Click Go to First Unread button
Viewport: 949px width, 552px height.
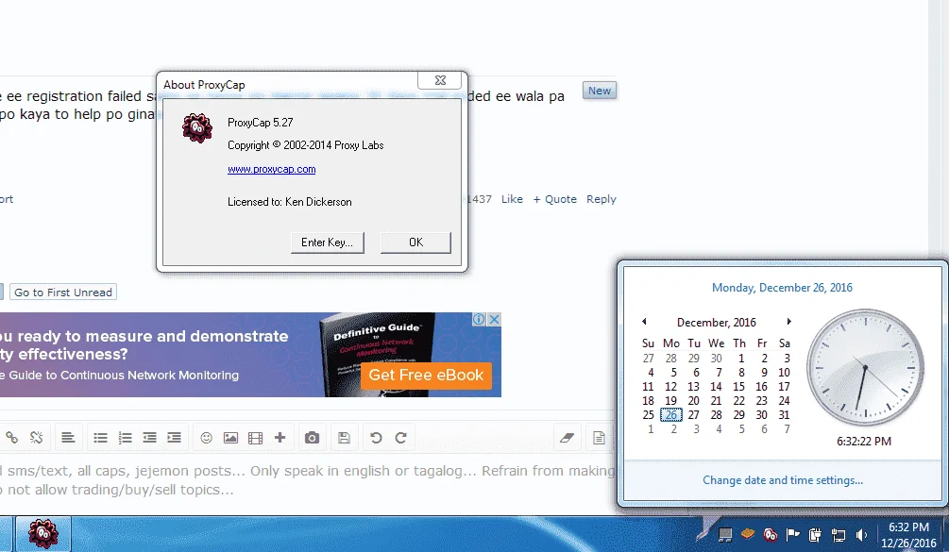pyautogui.click(x=63, y=292)
